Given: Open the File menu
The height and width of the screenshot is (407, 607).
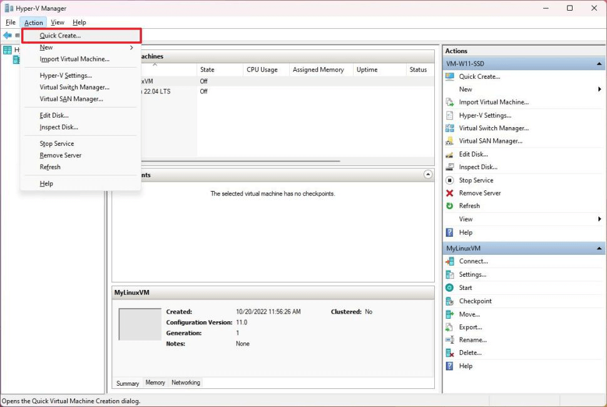Looking at the screenshot, I should 11,22.
